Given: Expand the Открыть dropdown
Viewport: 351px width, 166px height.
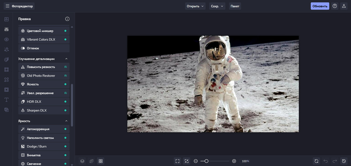Looking at the screenshot, I should pyautogui.click(x=195, y=6).
